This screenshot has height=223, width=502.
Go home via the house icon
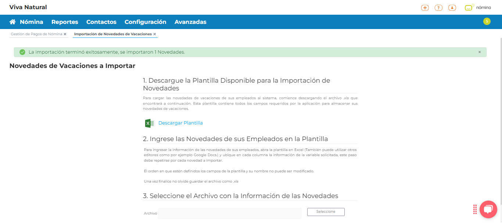tap(12, 22)
